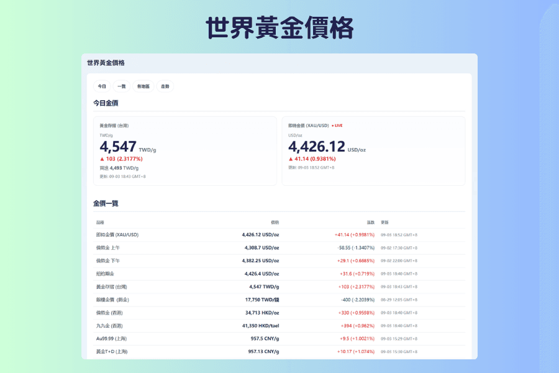Click the 4,382.25 USD/oz price cell
This screenshot has height=373, width=559.
coord(260,261)
